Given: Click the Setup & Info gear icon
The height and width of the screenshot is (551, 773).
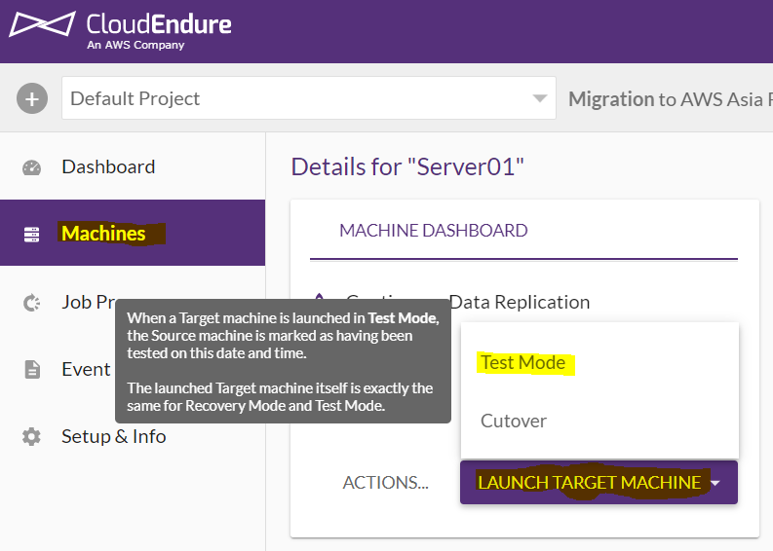Looking at the screenshot, I should [31, 437].
